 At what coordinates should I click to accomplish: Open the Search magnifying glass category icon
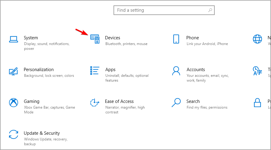pyautogui.click(x=176, y=103)
